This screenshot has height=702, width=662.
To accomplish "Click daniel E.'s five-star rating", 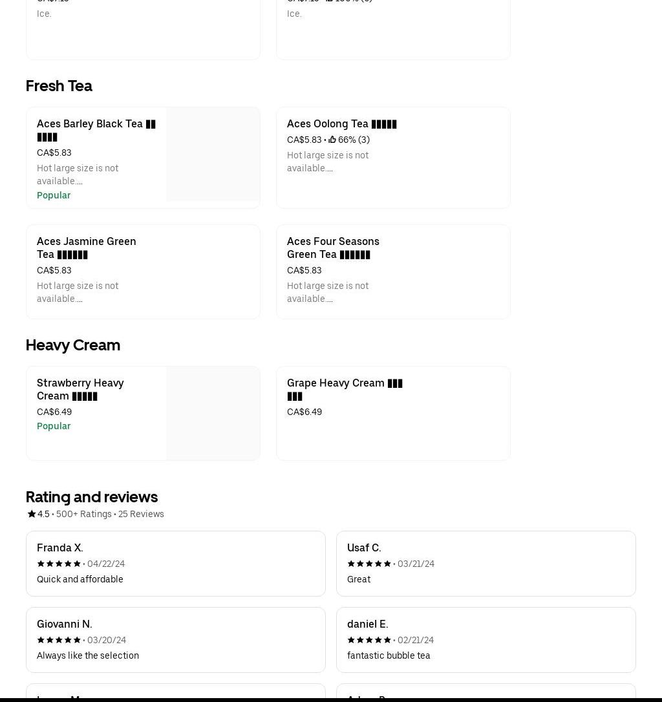I will [x=369, y=640].
